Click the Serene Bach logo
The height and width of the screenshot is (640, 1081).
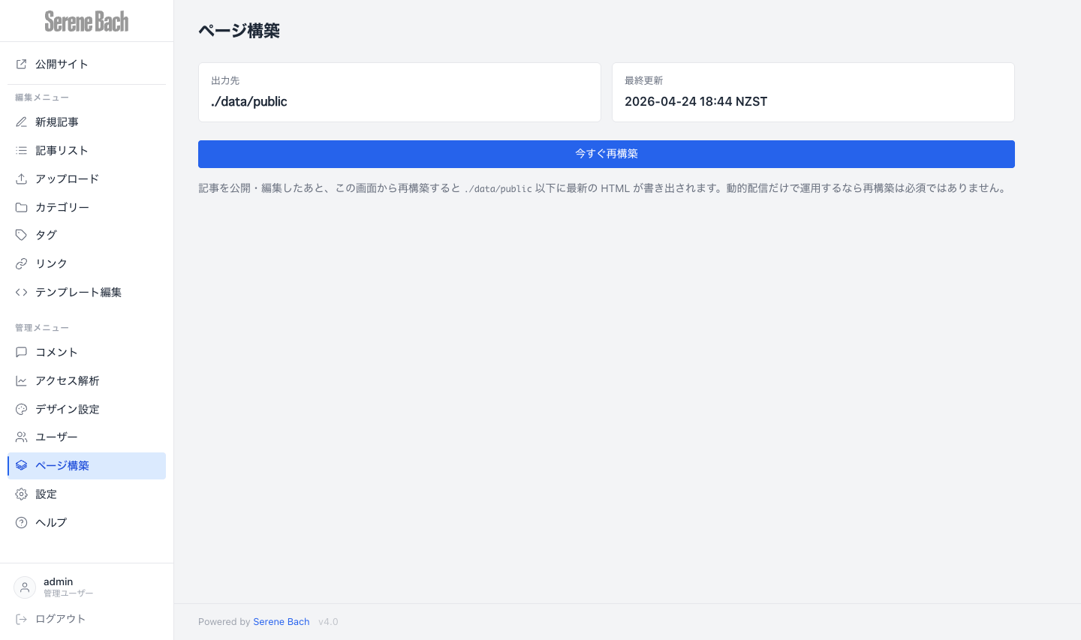(x=86, y=22)
